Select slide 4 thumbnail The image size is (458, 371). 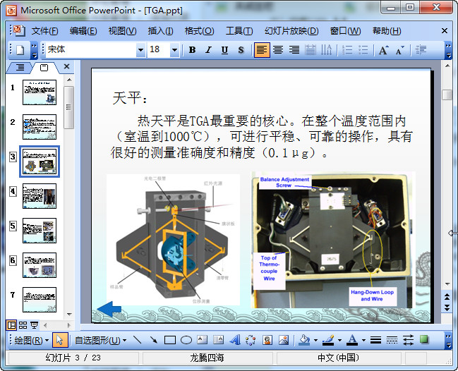pyautogui.click(x=40, y=196)
